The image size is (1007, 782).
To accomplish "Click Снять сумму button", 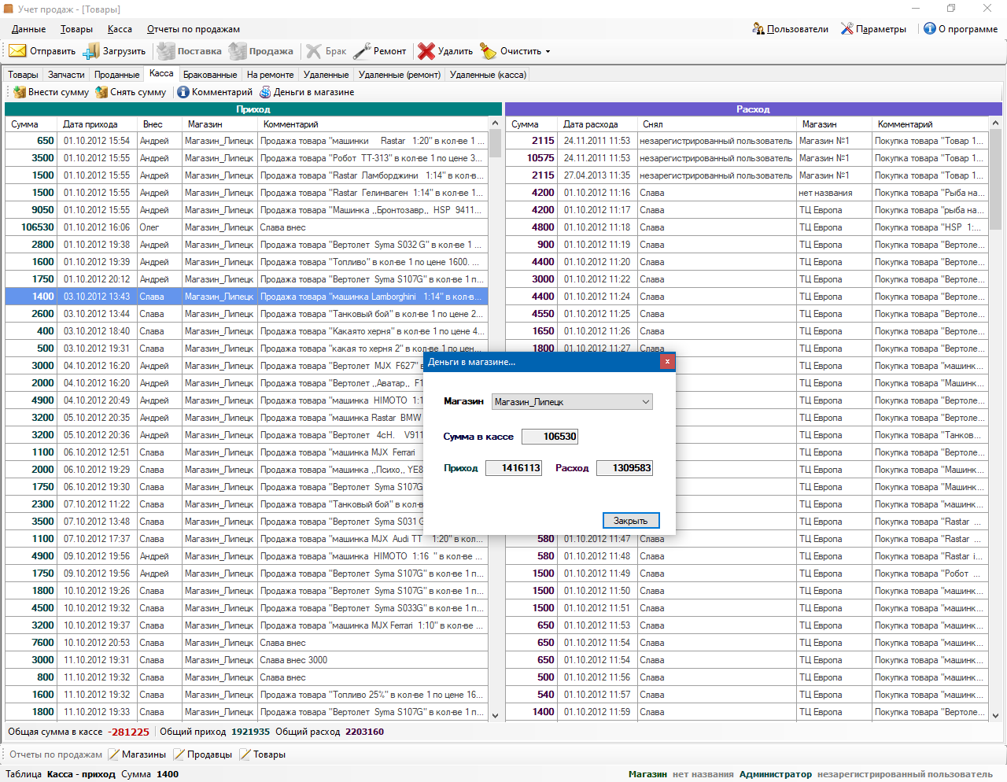I will [131, 92].
